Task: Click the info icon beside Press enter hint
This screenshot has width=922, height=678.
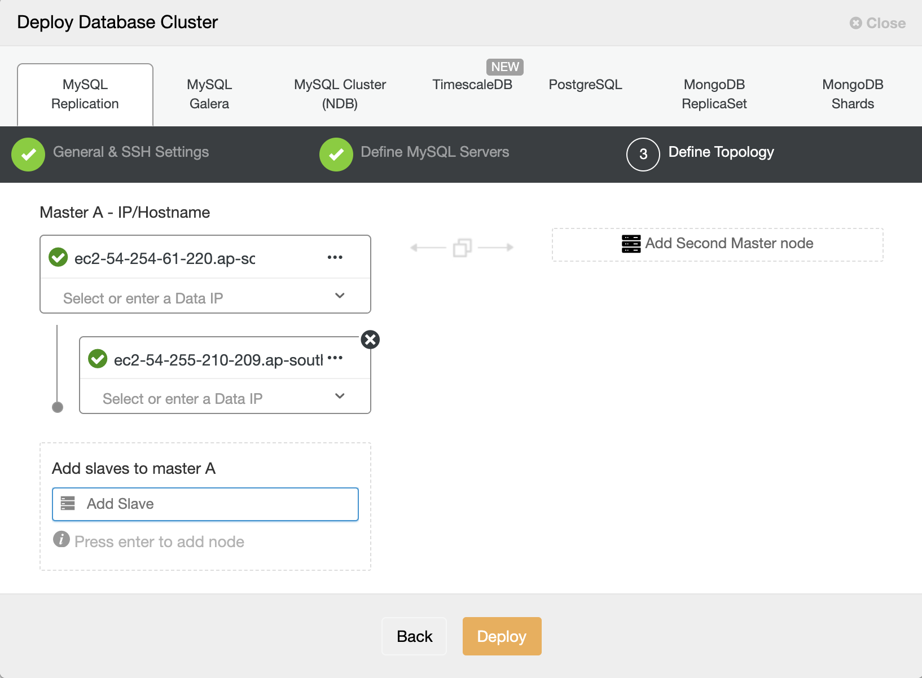Action: coord(61,539)
